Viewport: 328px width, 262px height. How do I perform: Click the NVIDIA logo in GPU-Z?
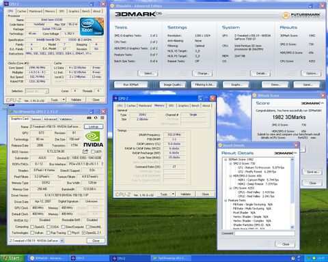94,139
